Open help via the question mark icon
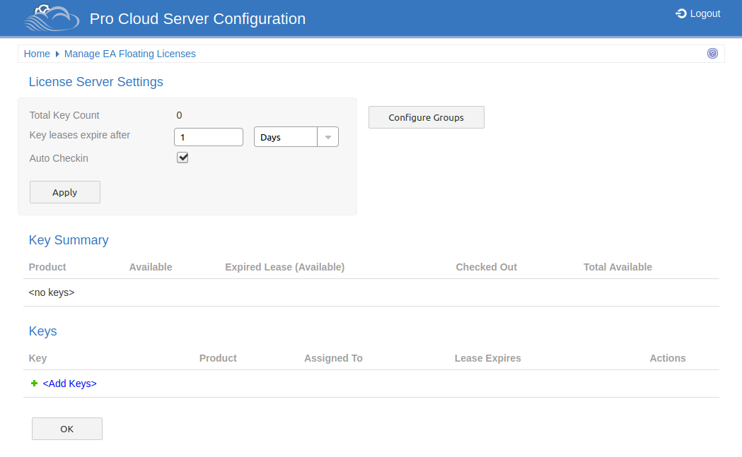The height and width of the screenshot is (457, 742). (x=712, y=54)
